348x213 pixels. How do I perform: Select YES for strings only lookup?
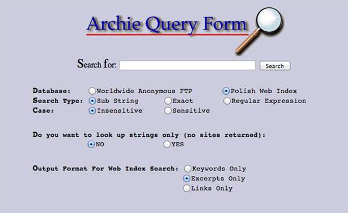[167, 144]
